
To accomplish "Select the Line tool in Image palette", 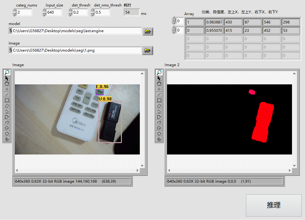I will [x=7, y=95].
